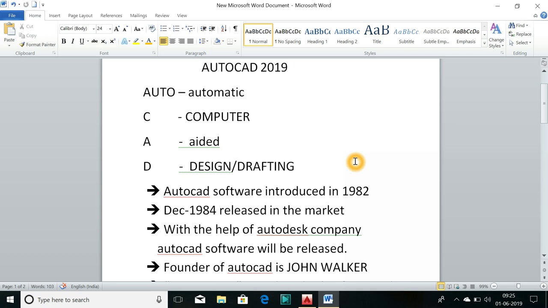This screenshot has width=548, height=308.
Task: Click Words: 103 in status bar
Action: (x=42, y=286)
